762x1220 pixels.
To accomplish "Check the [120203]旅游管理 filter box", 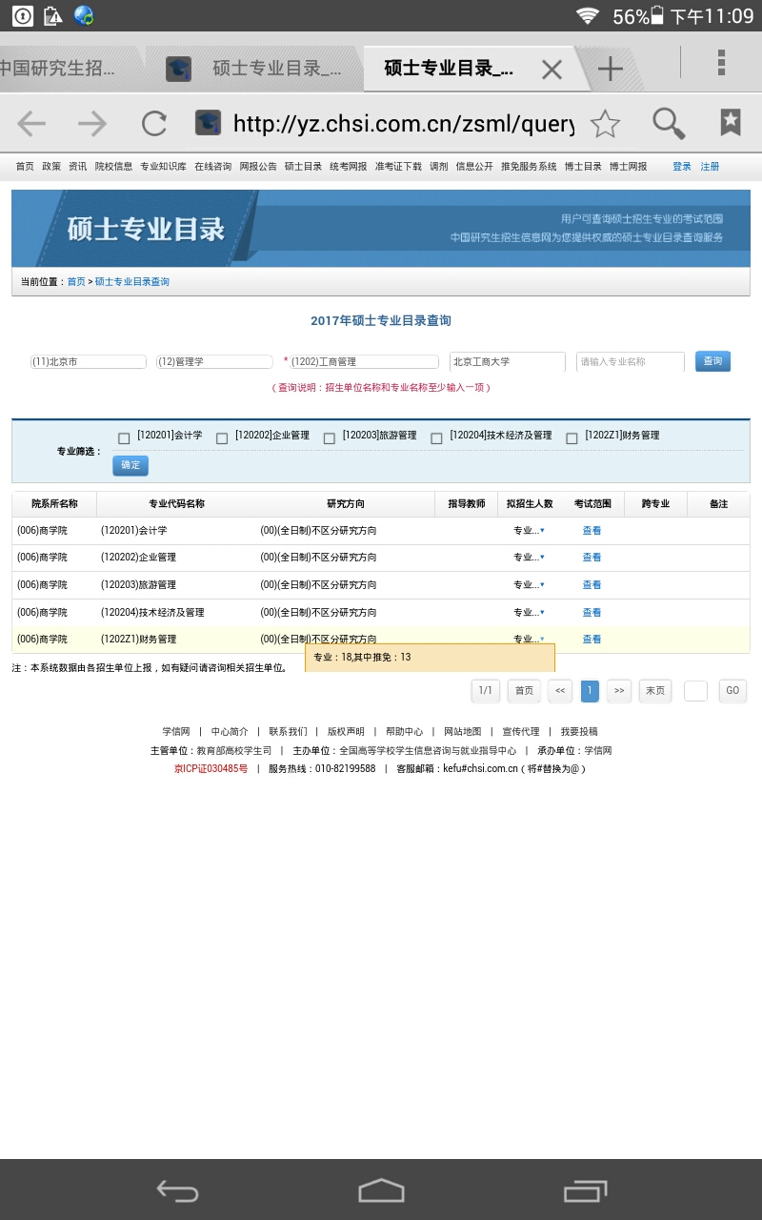I will tap(329, 438).
